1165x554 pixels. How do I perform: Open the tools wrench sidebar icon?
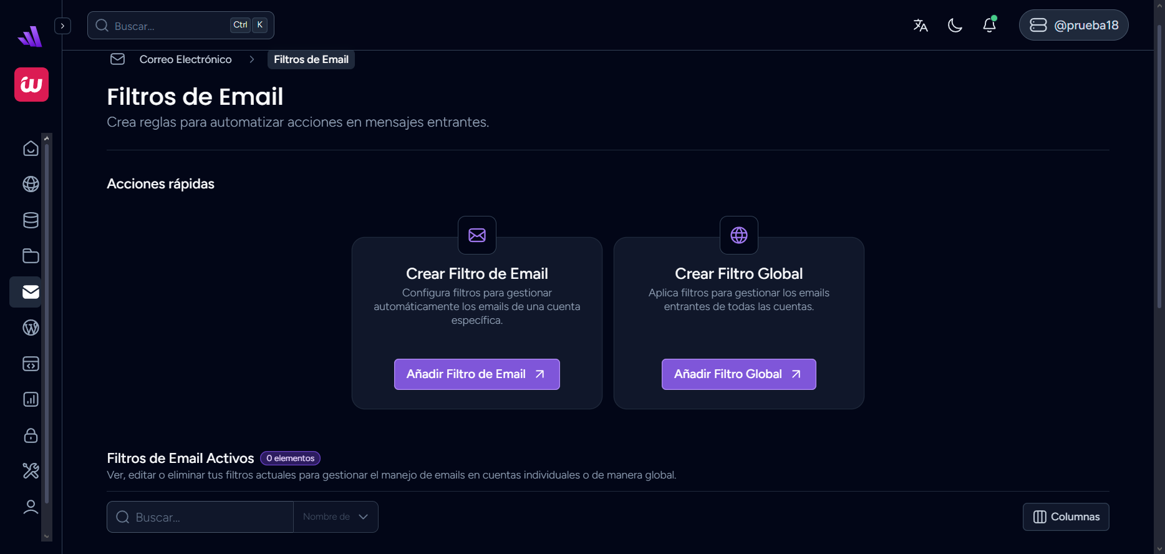(x=31, y=471)
